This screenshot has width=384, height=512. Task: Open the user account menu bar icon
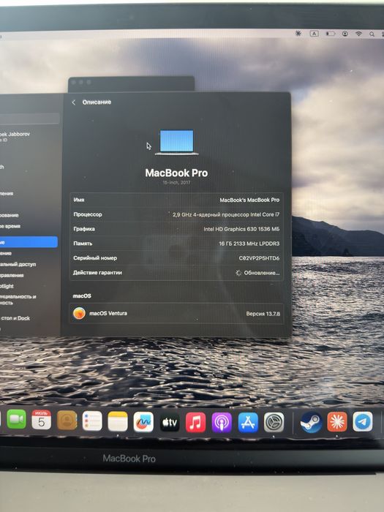point(345,34)
